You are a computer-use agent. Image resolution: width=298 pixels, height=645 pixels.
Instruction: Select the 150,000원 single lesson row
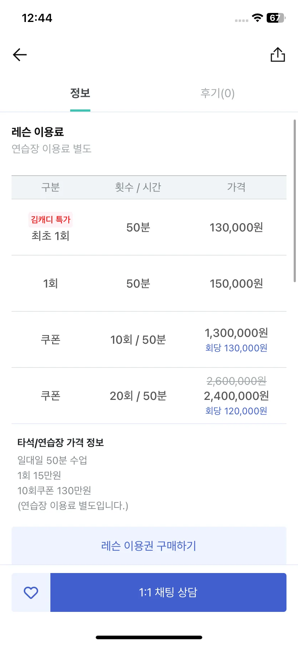149,284
